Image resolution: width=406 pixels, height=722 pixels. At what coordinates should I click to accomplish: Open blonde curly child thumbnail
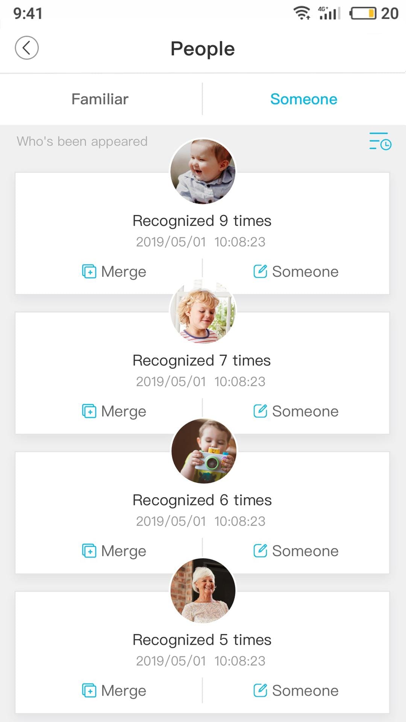(203, 311)
